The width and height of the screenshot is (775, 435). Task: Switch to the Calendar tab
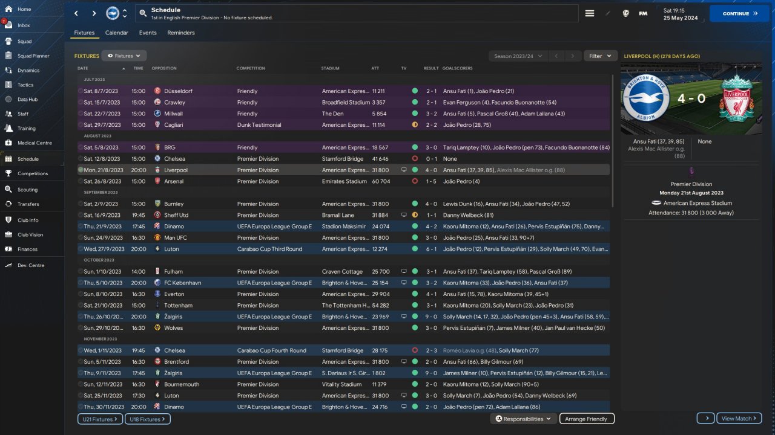[x=117, y=33]
